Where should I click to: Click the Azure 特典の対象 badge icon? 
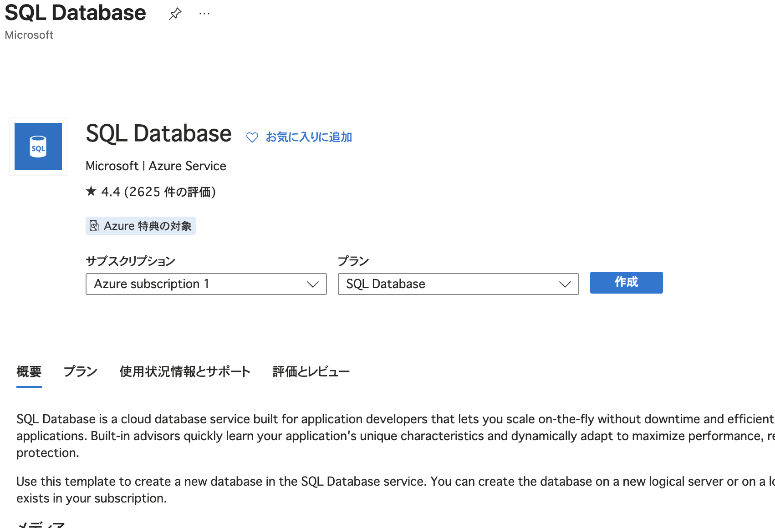click(x=94, y=225)
